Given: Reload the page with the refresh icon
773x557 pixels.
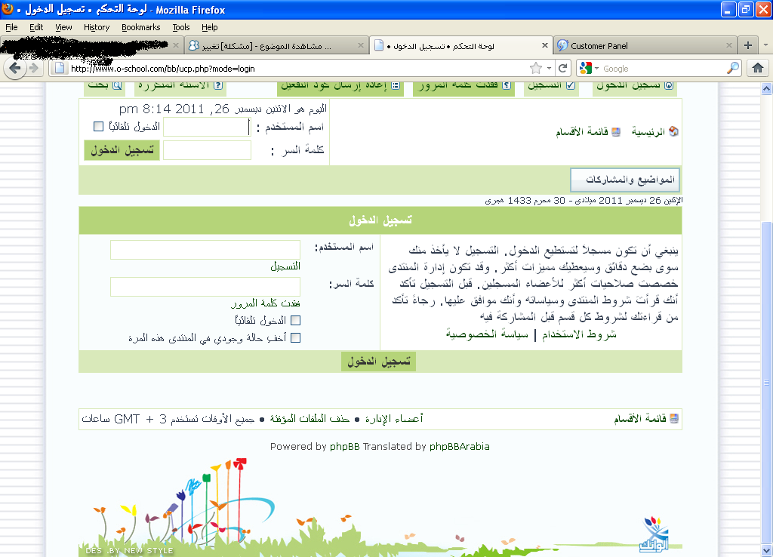Looking at the screenshot, I should (563, 69).
